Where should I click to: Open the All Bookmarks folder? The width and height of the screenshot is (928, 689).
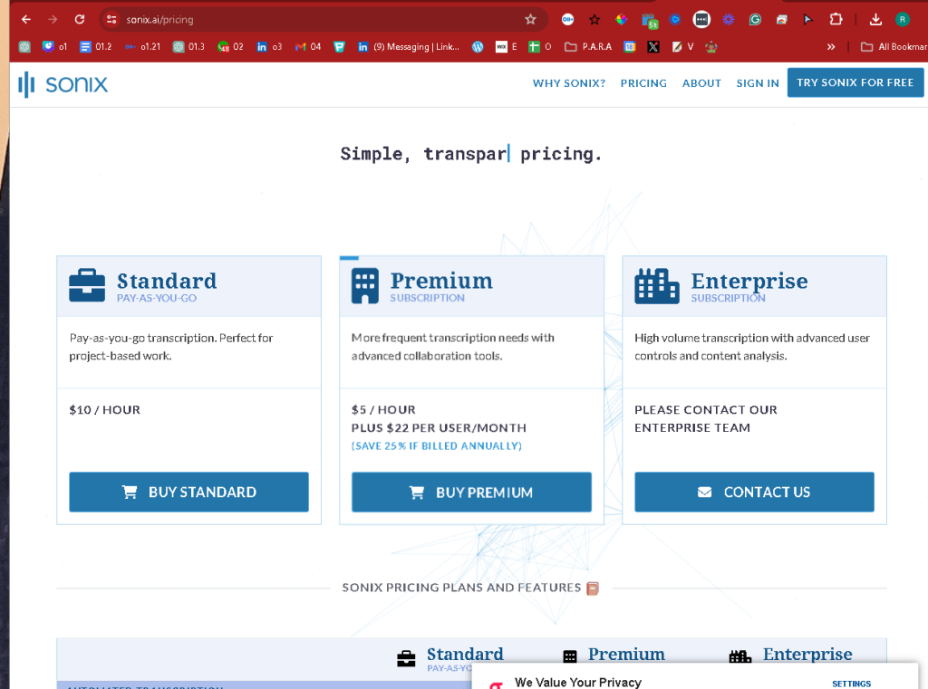click(894, 47)
